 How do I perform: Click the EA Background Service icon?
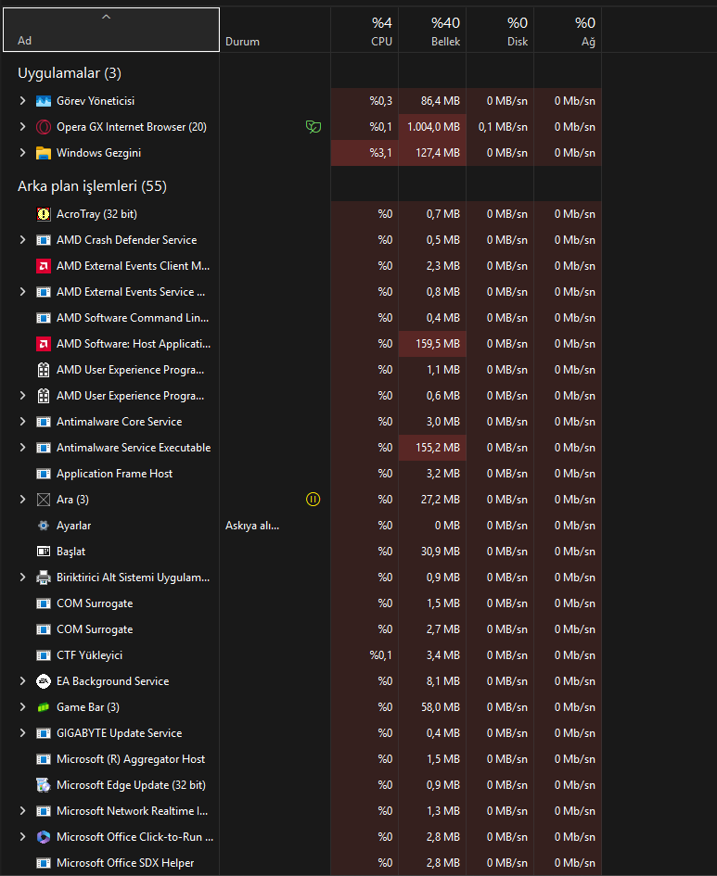(x=43, y=681)
